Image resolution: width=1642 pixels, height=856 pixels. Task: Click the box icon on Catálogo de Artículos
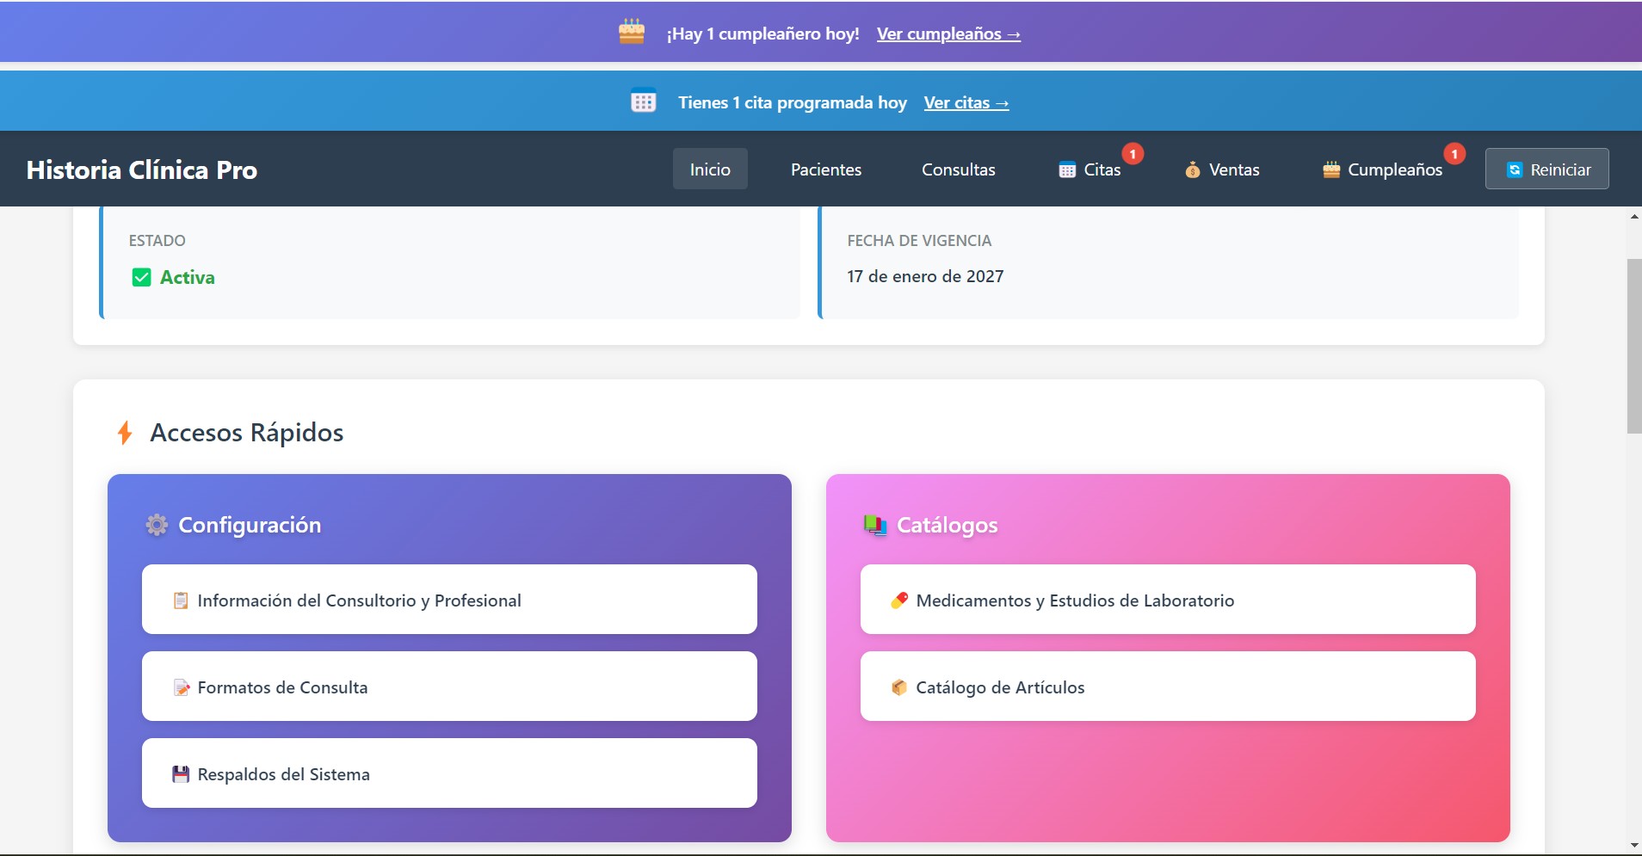(x=899, y=687)
